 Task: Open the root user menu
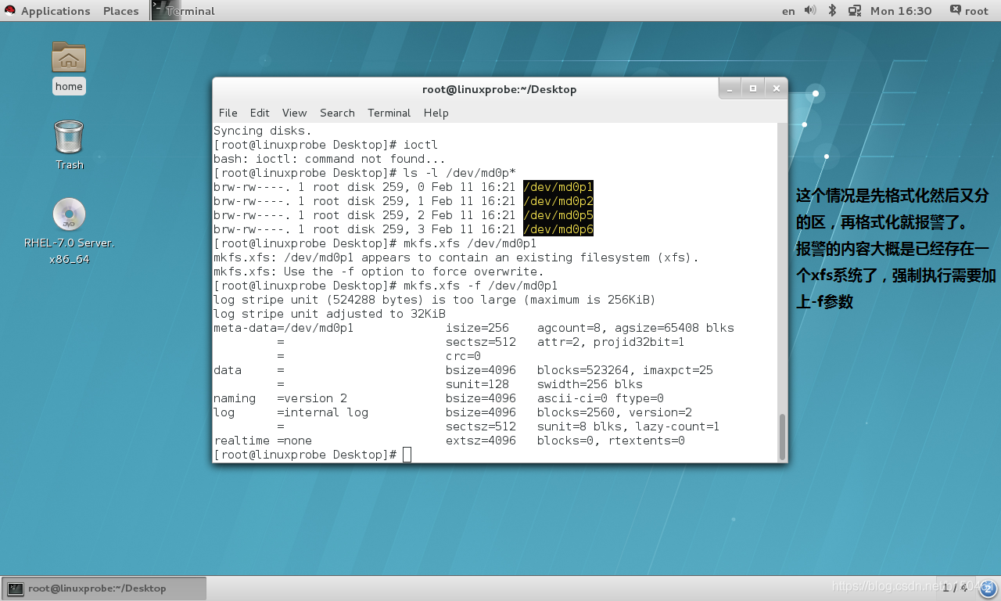click(x=969, y=10)
